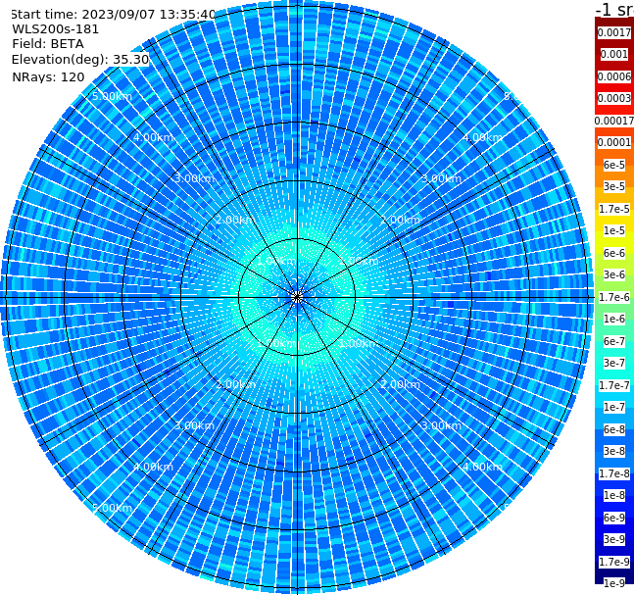Select the '1.7e-8' colorbar label
This screenshot has width=634, height=595.
[614, 473]
